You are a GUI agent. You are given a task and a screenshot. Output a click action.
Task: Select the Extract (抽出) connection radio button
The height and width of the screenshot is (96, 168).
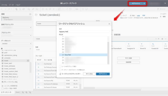tap(131, 15)
